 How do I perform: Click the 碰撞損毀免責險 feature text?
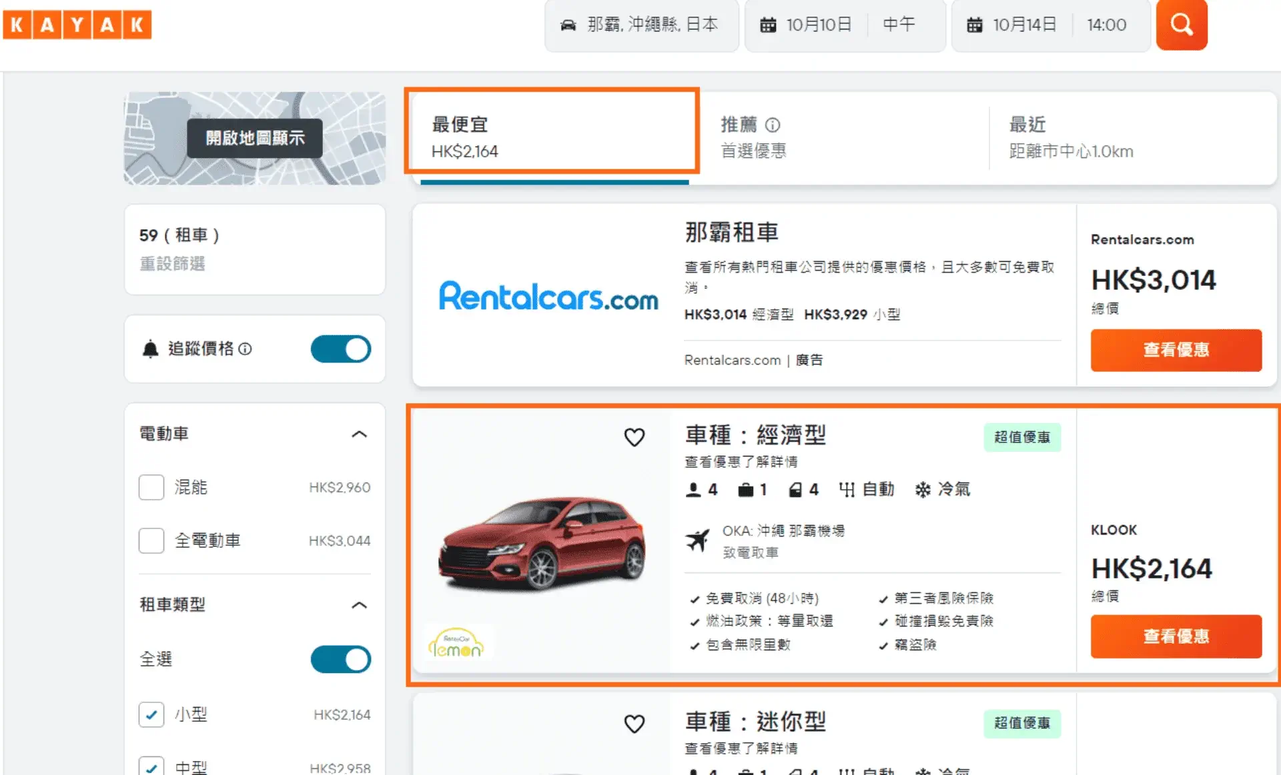[x=944, y=621]
